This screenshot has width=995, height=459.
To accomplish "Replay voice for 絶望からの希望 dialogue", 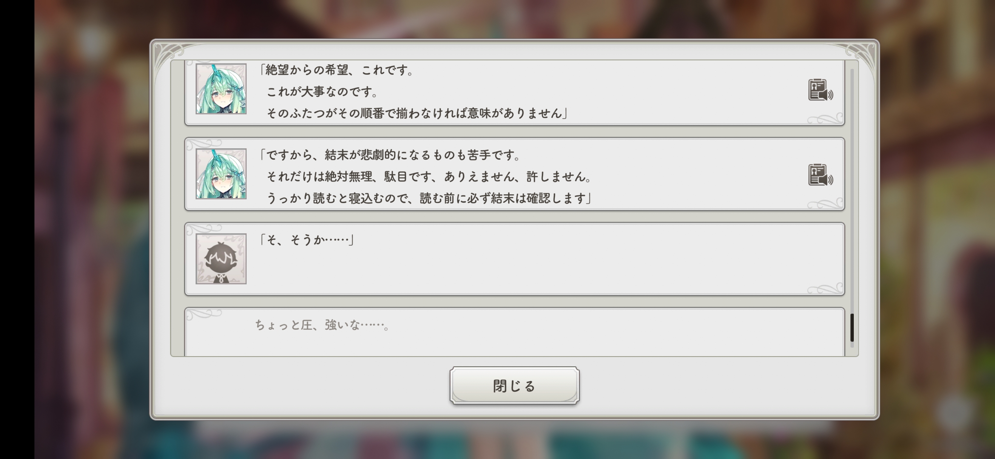I will click(820, 90).
